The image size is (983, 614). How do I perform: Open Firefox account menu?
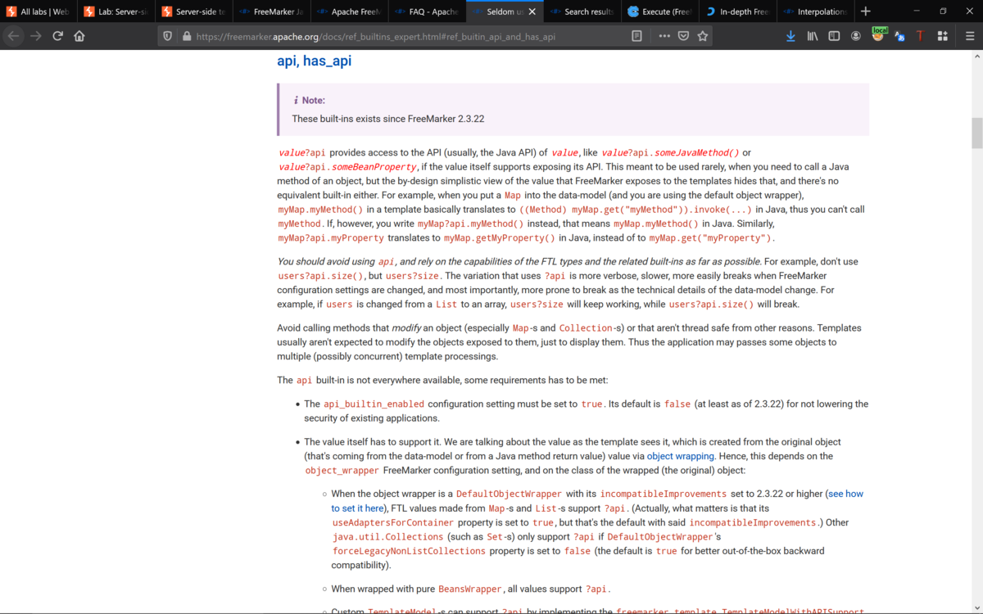click(856, 36)
